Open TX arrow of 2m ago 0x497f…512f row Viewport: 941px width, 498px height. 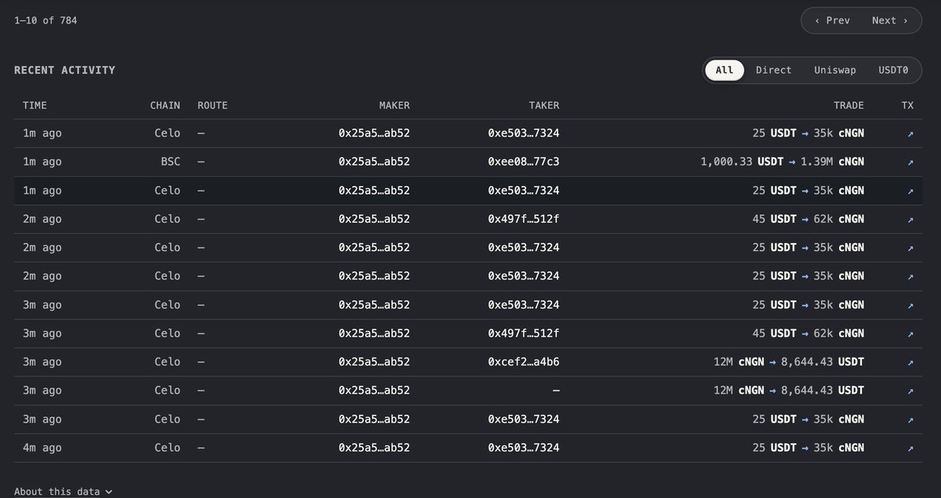(910, 220)
